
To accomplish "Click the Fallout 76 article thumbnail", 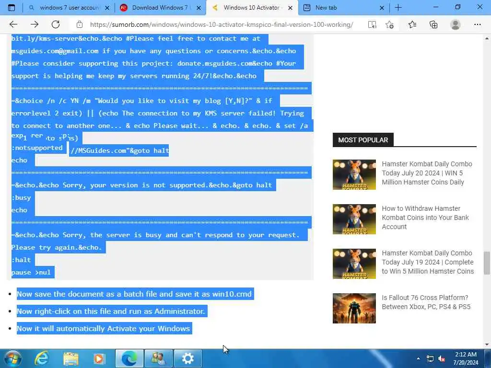I will tap(354, 308).
